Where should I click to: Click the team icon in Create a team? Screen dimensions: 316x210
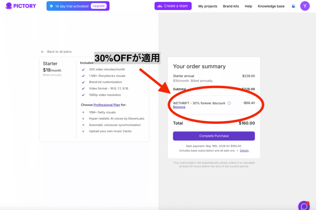(x=160, y=6)
